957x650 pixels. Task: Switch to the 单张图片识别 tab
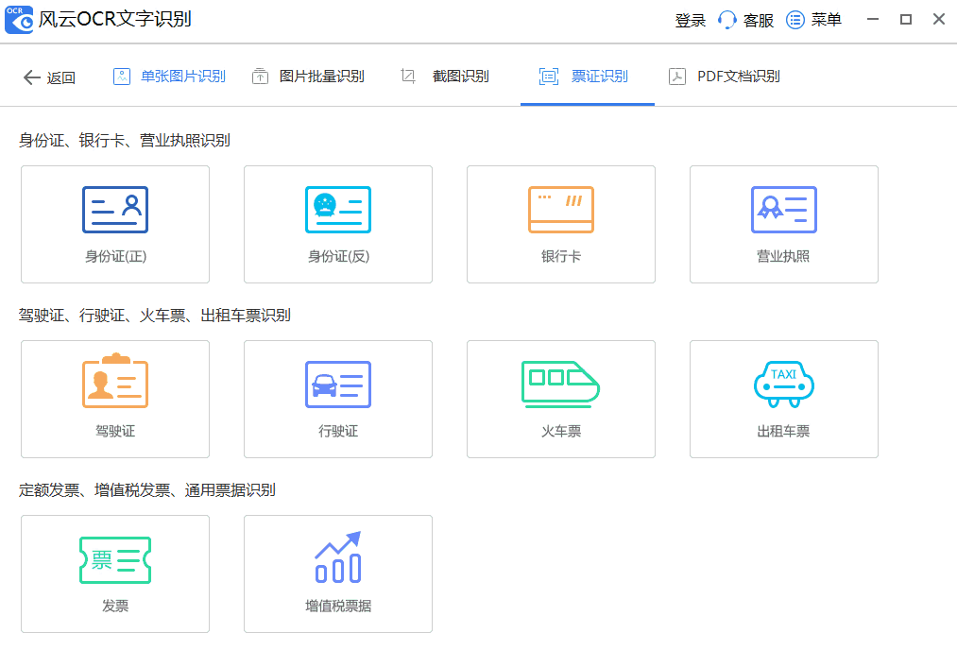click(168, 77)
